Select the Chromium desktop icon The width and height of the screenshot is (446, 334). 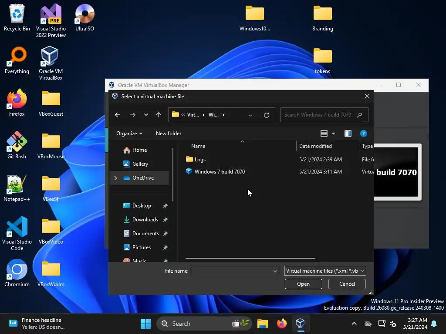pos(17,273)
